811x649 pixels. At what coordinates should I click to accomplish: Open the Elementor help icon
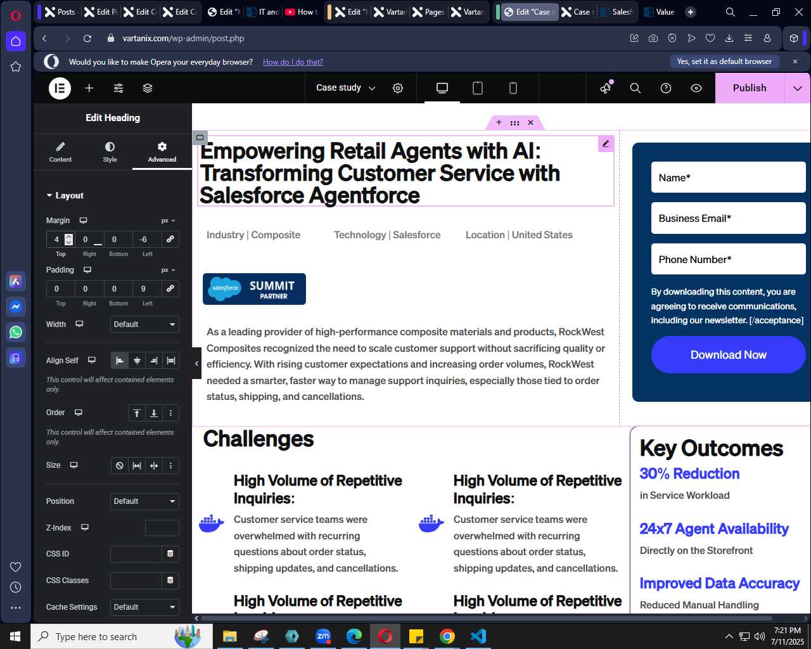[x=666, y=88]
